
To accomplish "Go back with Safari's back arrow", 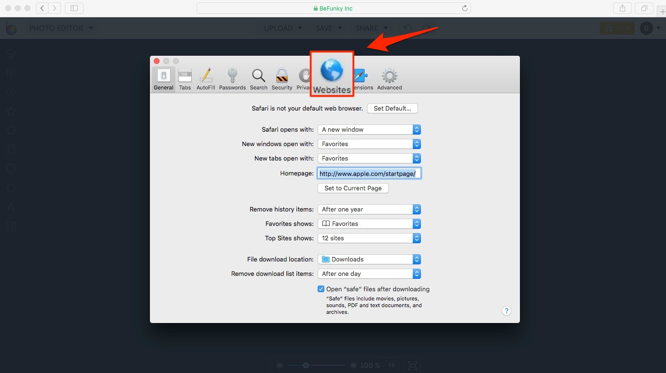I will click(x=42, y=8).
